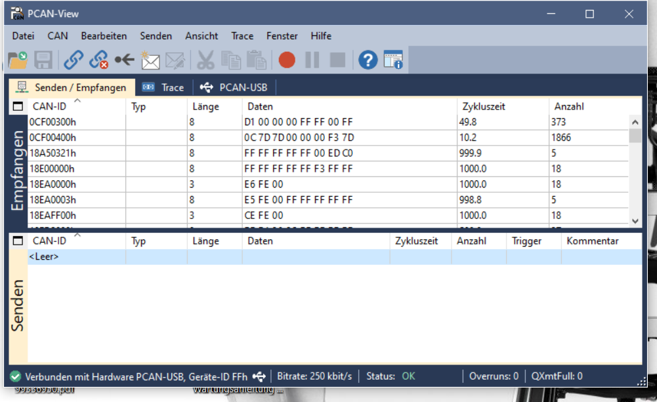Viewport: 657px width, 402px height.
Task: Click Overruns: 0 in status bar
Action: (494, 376)
